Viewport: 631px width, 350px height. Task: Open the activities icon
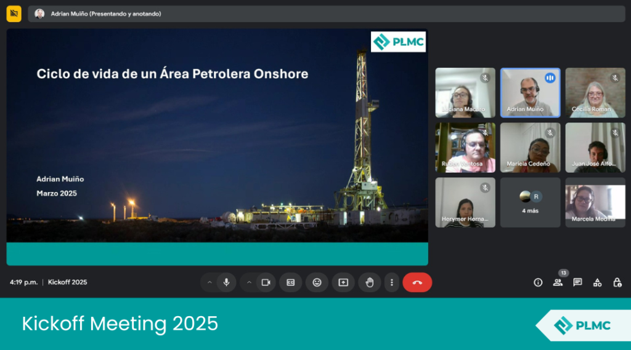click(x=597, y=282)
